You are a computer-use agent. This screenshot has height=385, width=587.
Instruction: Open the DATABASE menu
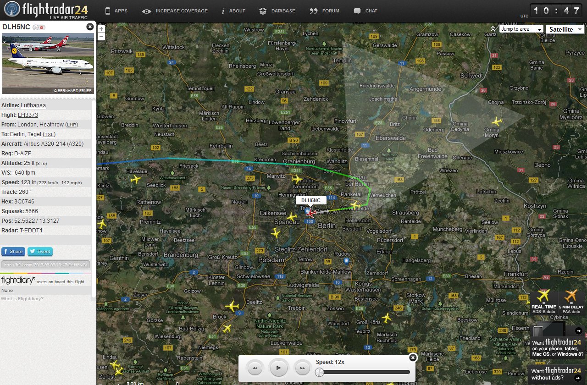[277, 11]
